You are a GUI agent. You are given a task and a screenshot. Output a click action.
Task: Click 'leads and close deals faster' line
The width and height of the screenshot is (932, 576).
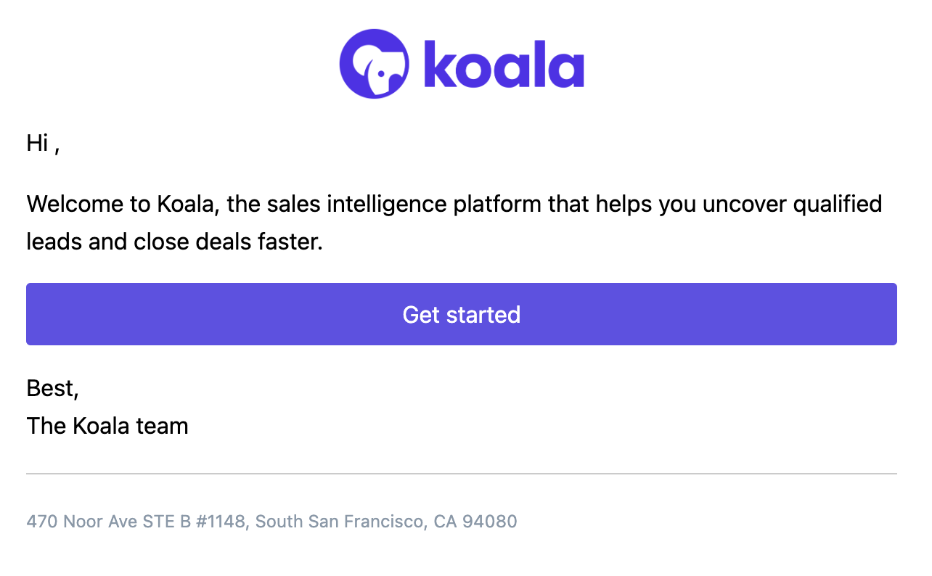[x=174, y=242]
